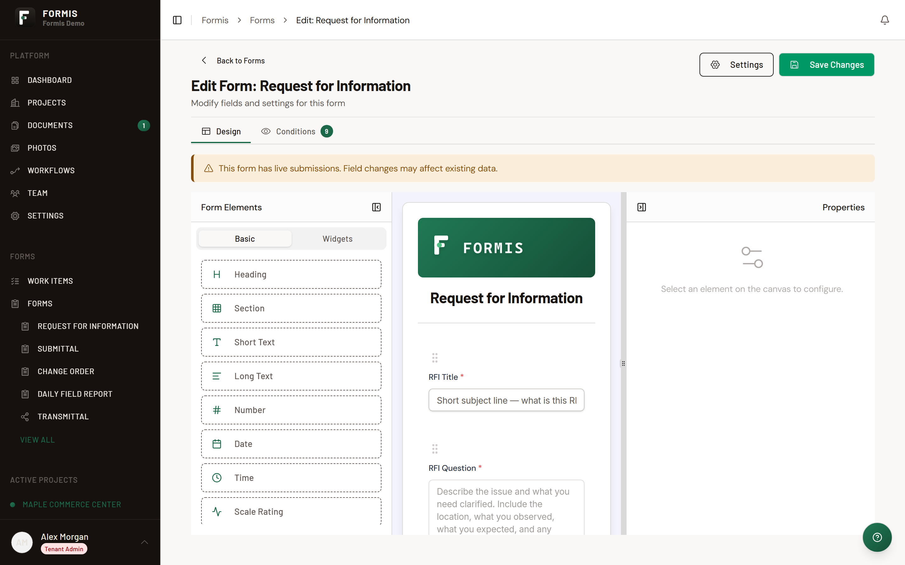Grab the drag handle above RFI Title
Image resolution: width=905 pixels, height=565 pixels.
(435, 358)
